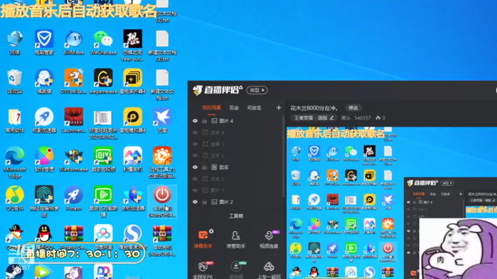Open the 上车一起玩 car icon
497x279 pixels.
pyautogui.click(x=269, y=267)
